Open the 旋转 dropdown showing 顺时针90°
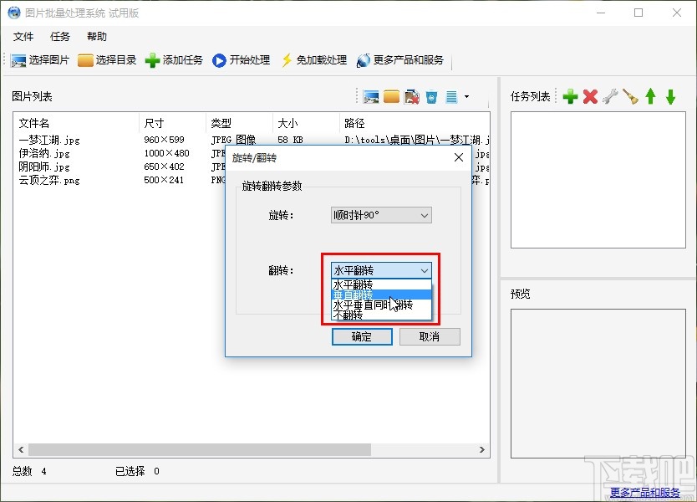 425,215
